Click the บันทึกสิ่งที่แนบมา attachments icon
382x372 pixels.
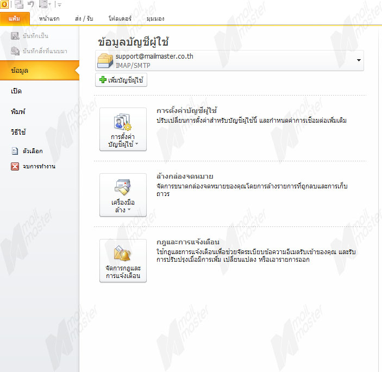pyautogui.click(x=15, y=51)
